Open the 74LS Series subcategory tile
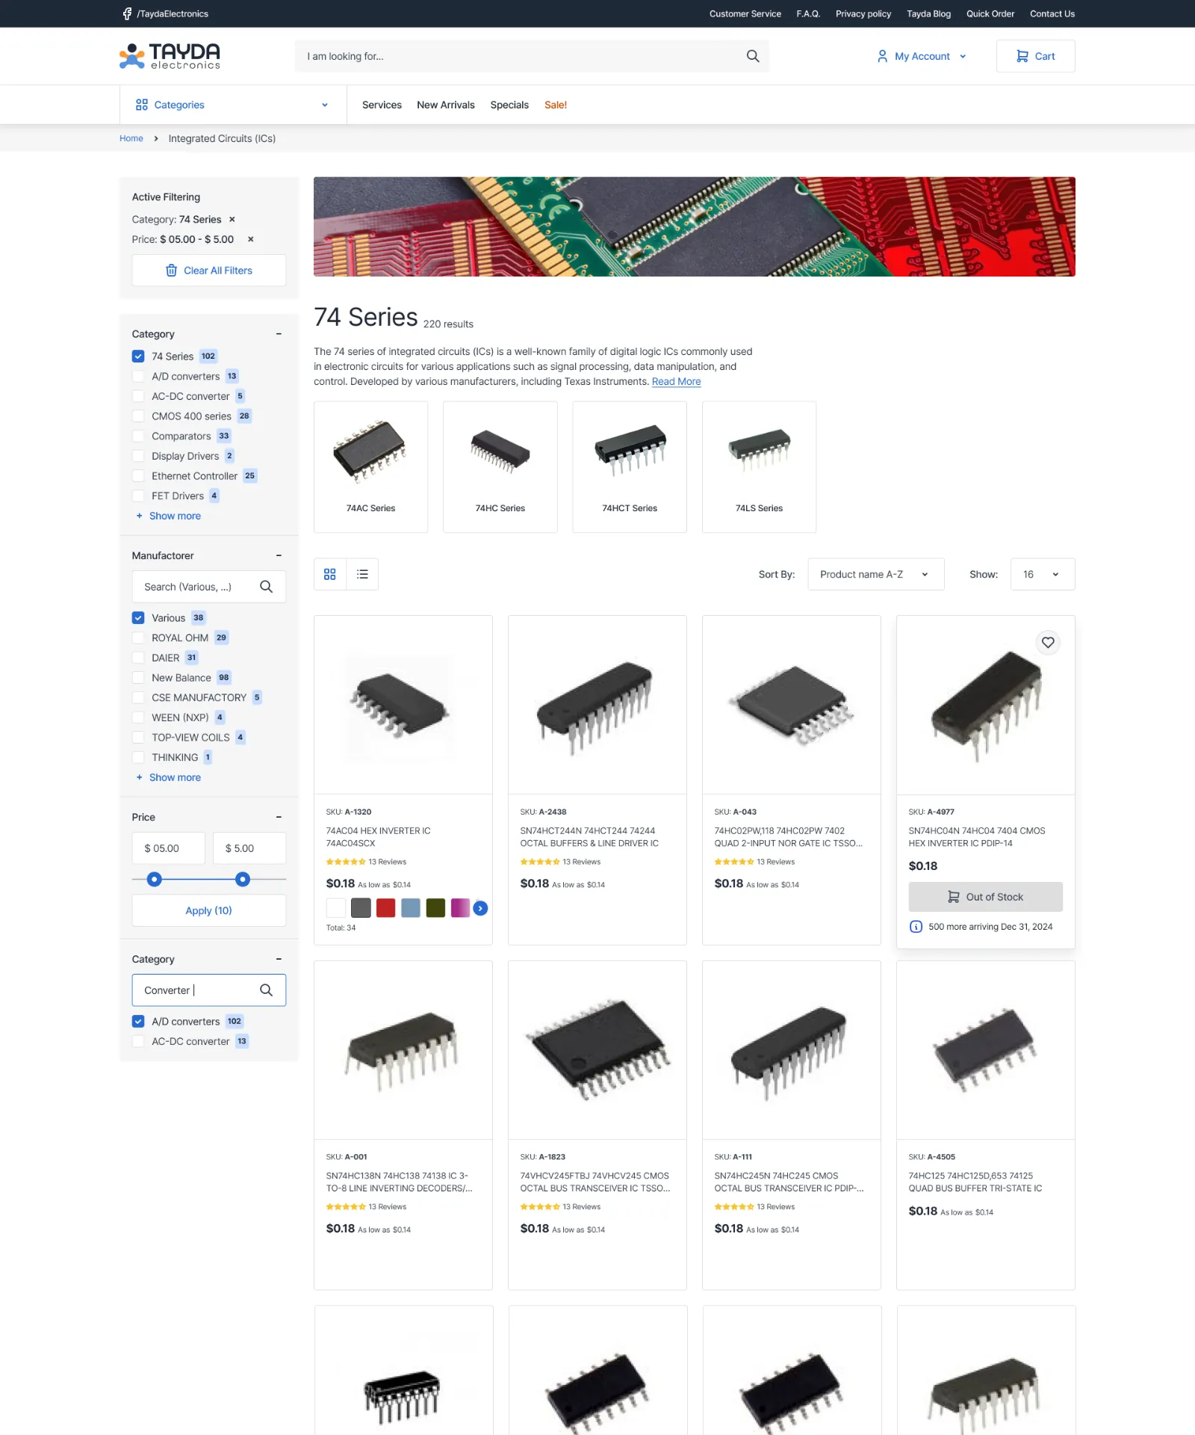The width and height of the screenshot is (1195, 1435). point(759,467)
